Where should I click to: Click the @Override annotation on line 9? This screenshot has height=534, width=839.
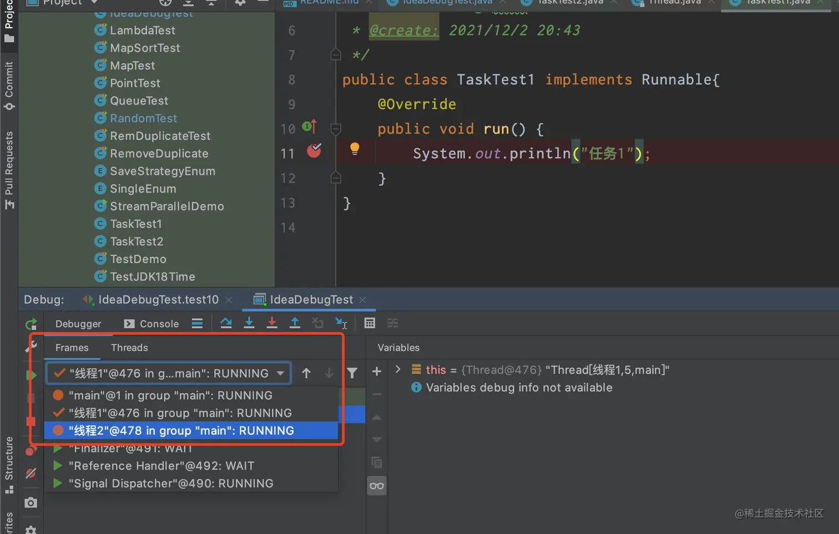click(417, 104)
